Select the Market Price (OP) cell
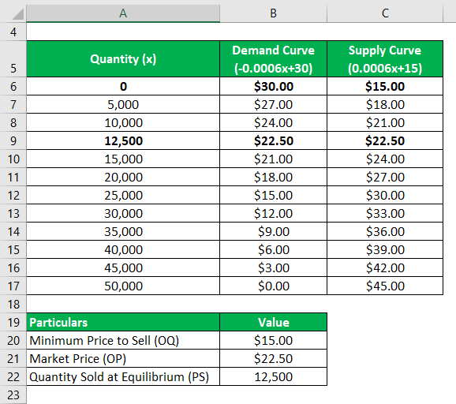456x404 pixels. (x=123, y=358)
